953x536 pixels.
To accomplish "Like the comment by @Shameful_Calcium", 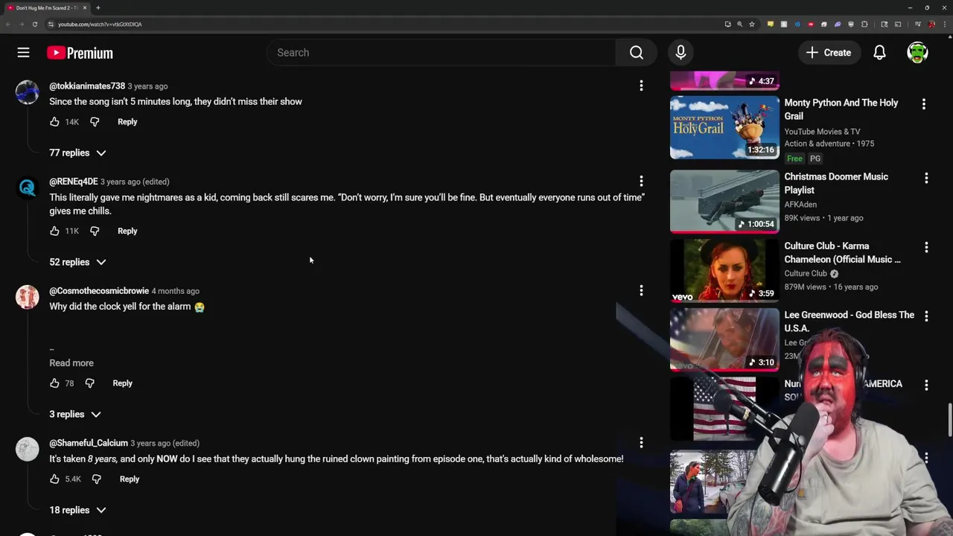I will click(x=54, y=479).
